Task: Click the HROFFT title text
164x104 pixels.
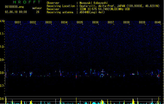Action: (x=27, y=2)
